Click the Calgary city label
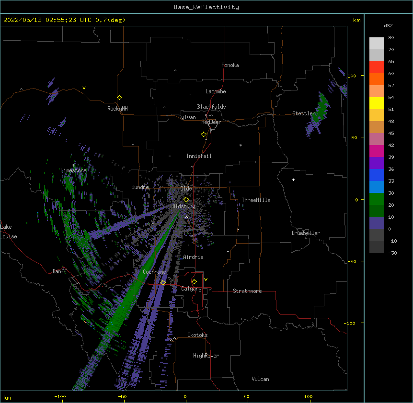The height and width of the screenshot is (403, 413). [x=191, y=289]
